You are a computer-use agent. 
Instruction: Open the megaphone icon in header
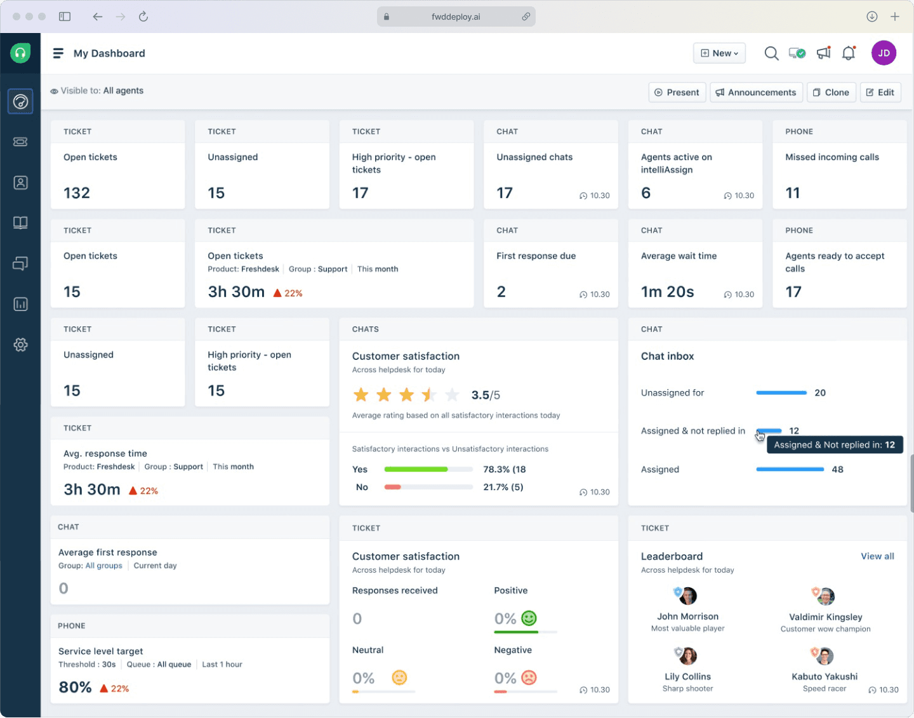pyautogui.click(x=823, y=53)
